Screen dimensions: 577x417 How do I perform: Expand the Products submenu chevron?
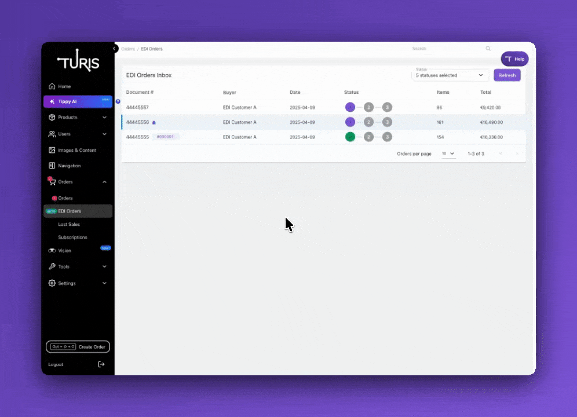[x=104, y=117]
